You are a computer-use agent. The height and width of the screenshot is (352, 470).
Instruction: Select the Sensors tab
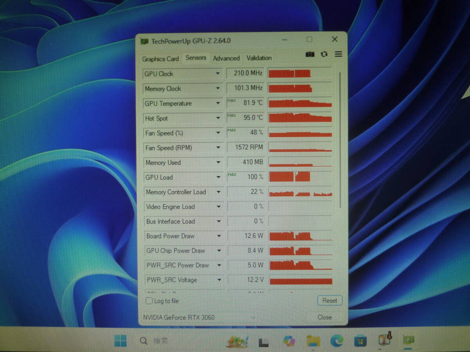click(196, 58)
